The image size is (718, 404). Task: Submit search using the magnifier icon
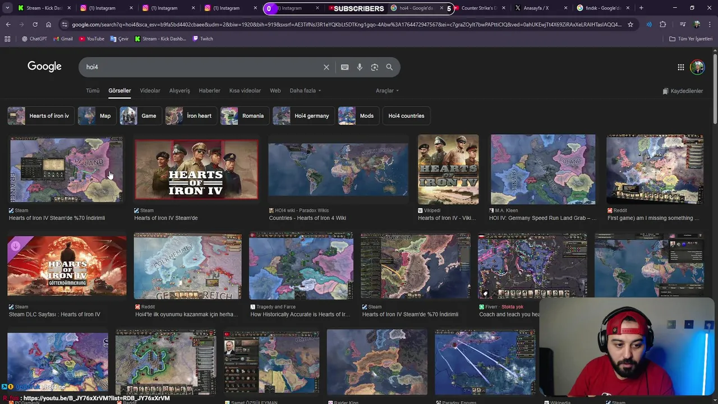389,67
